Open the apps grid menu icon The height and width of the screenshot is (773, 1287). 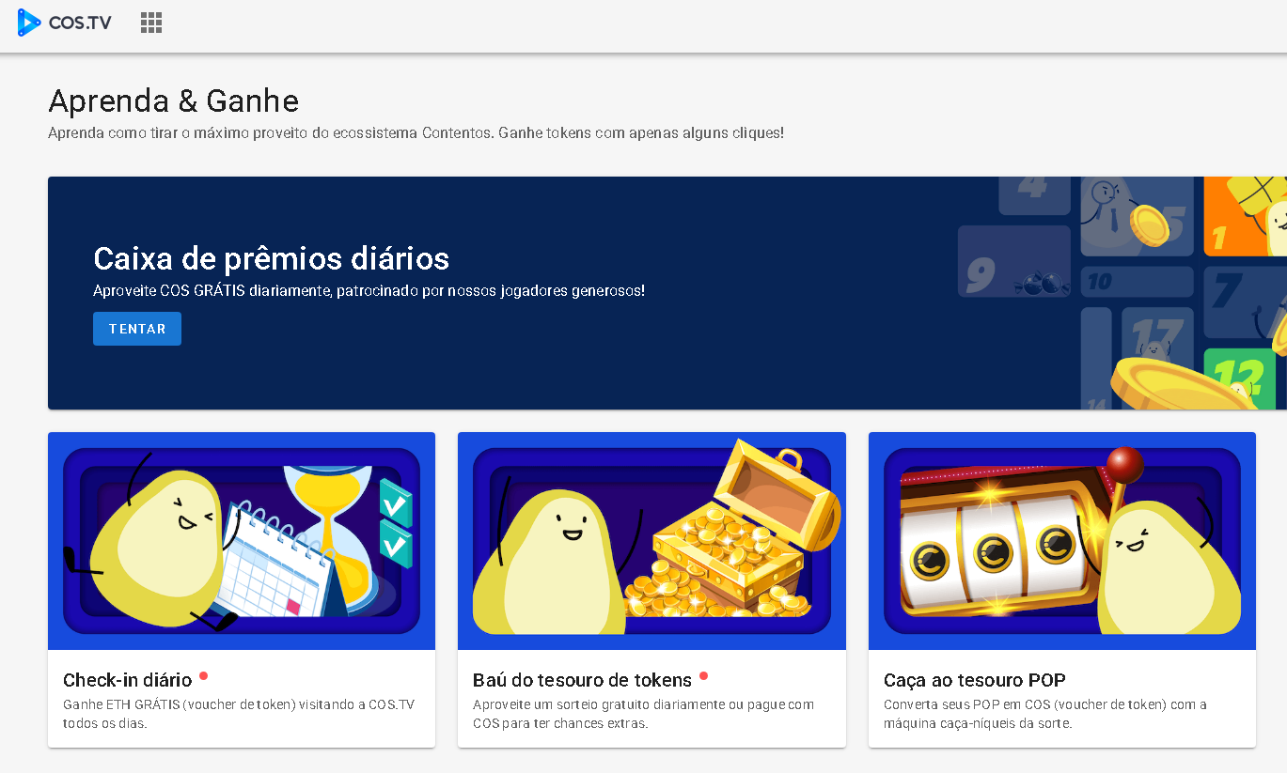pos(151,23)
